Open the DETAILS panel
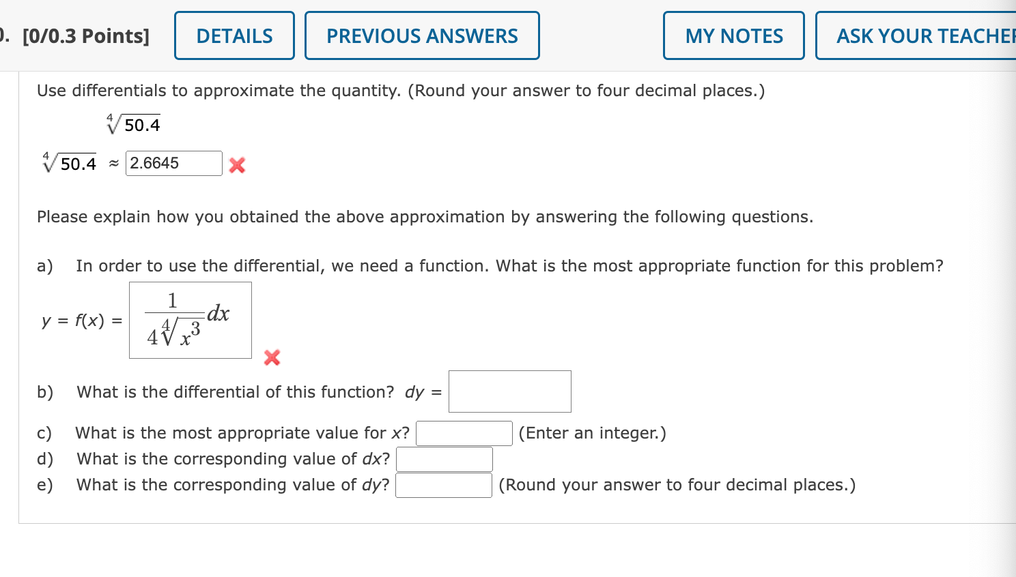Image resolution: width=1016 pixels, height=577 pixels. point(234,35)
